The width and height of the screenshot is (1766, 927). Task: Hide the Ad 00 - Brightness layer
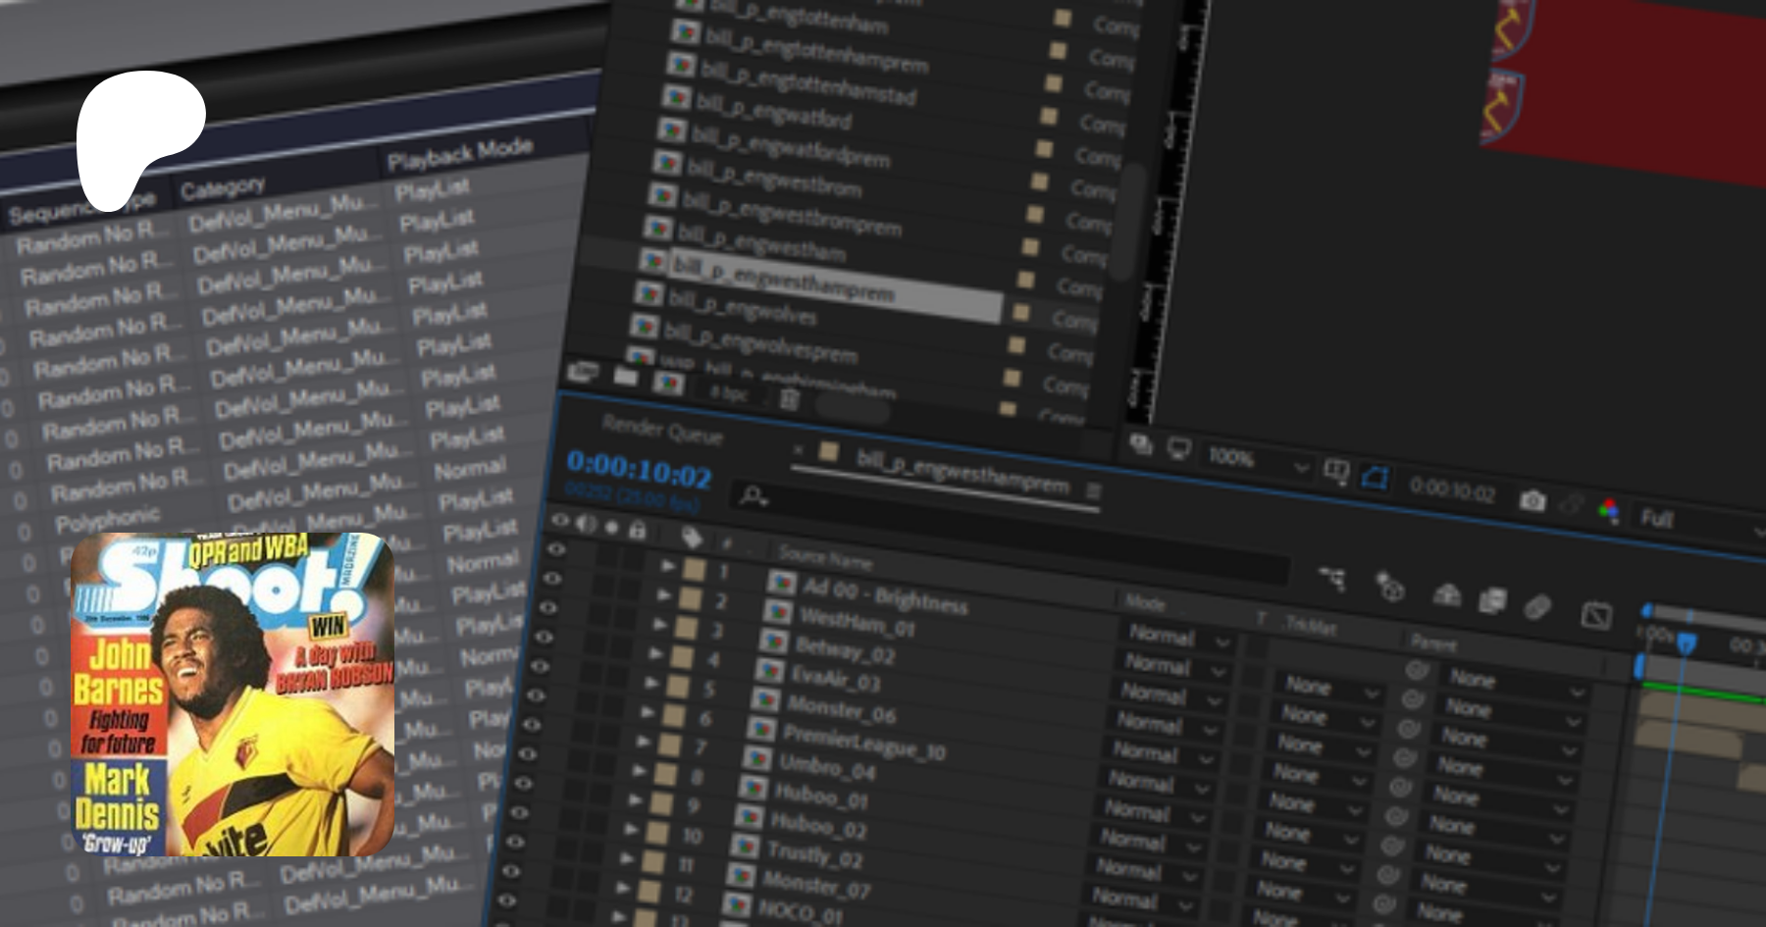[x=556, y=549]
